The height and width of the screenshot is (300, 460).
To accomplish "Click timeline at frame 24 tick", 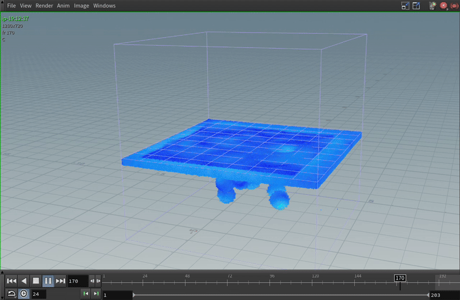I will click(x=143, y=283).
